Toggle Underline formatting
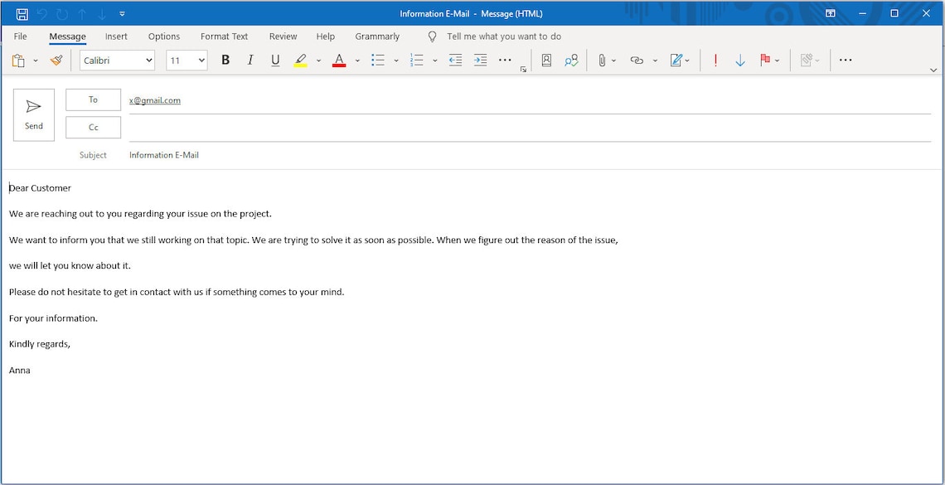Screen dimensions: 945x485 pyautogui.click(x=275, y=61)
